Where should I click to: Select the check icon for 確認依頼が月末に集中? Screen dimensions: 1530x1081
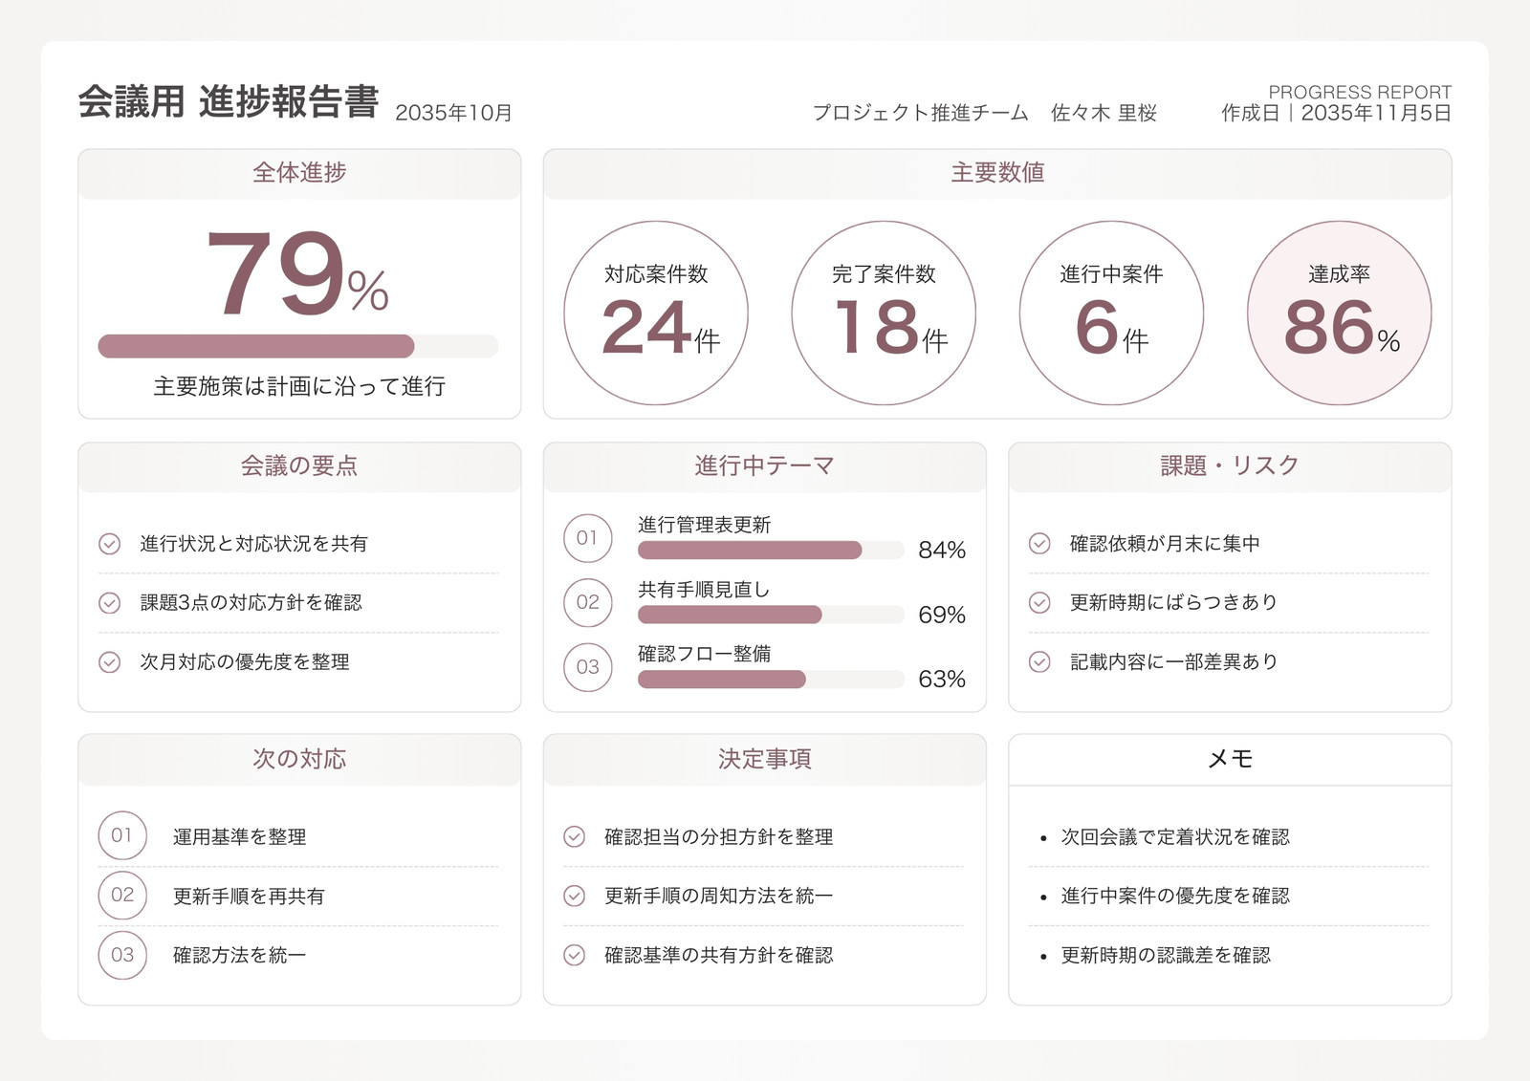[1039, 544]
